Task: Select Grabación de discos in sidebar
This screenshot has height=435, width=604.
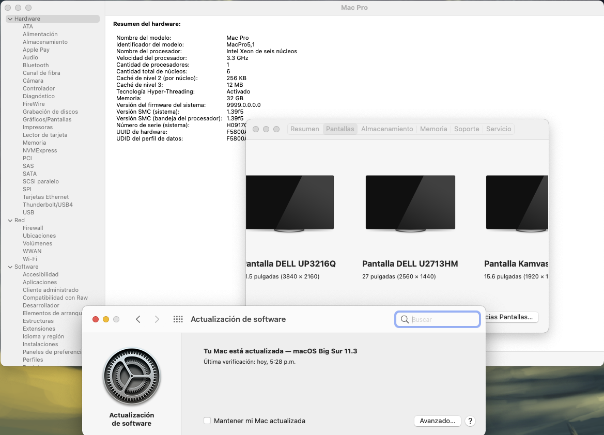Action: tap(51, 112)
